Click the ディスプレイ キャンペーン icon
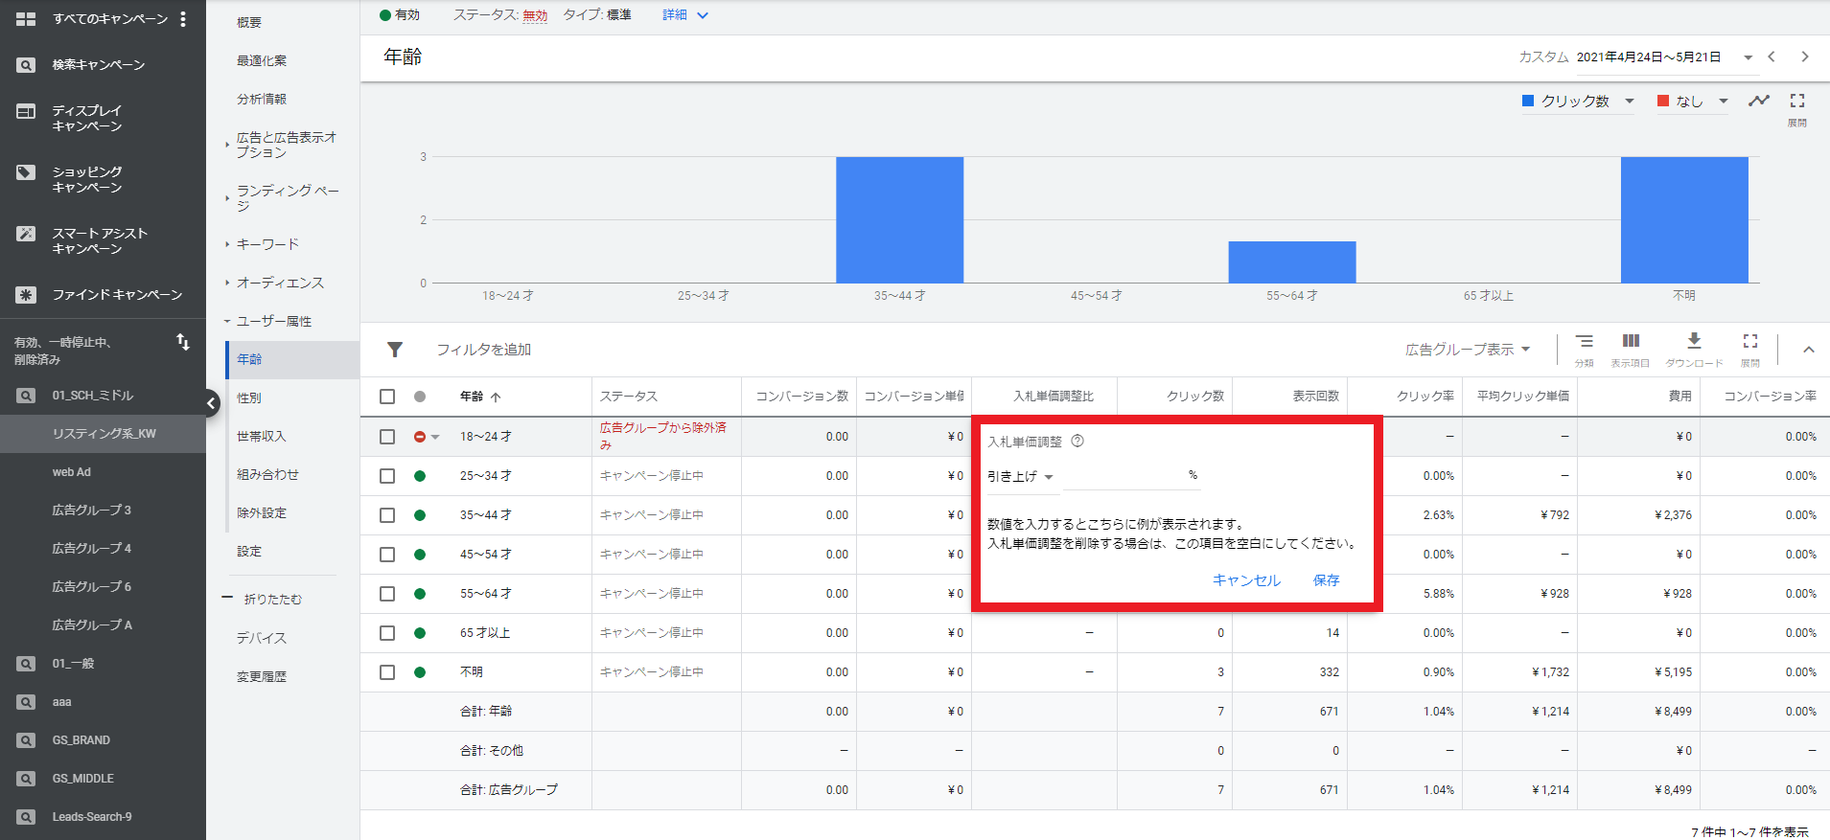Viewport: 1830px width, 840px height. click(26, 111)
